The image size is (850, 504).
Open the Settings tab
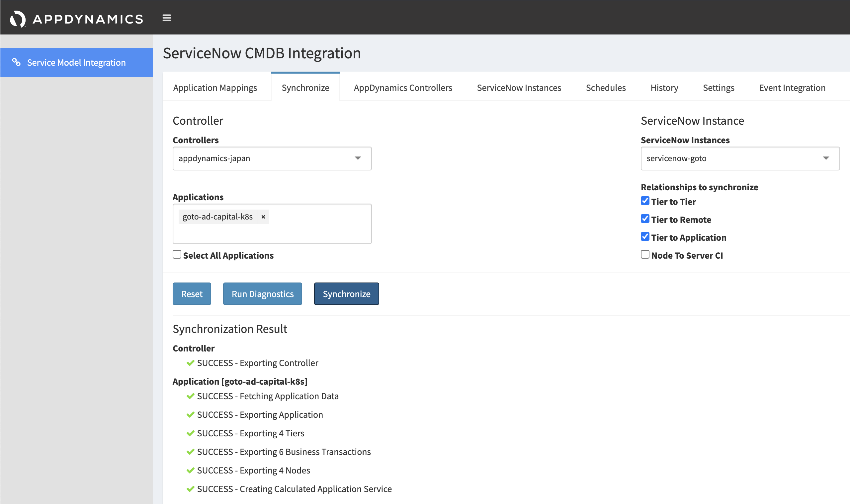coord(719,88)
